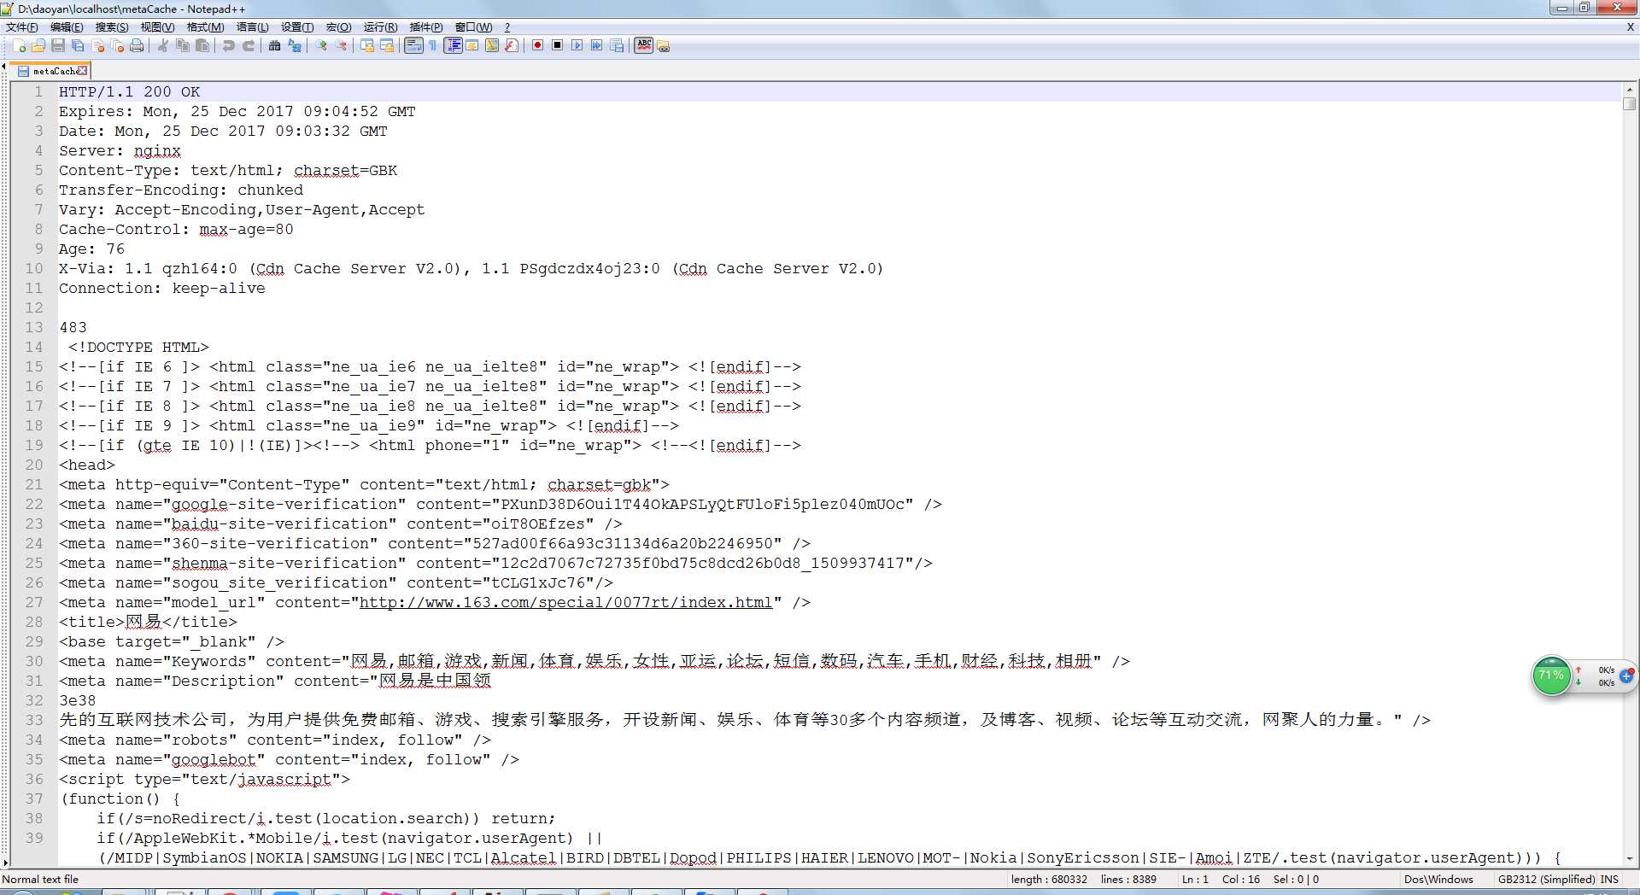This screenshot has height=895, width=1640.
Task: Toggle Word Wrap toolbar button
Action: click(x=413, y=46)
